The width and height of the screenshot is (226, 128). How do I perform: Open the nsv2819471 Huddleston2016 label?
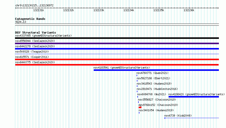(157, 89)
